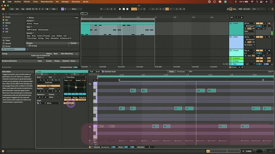The image size is (275, 154).
Task: Filter by MPE Enabled type tag
Action: [32, 30]
